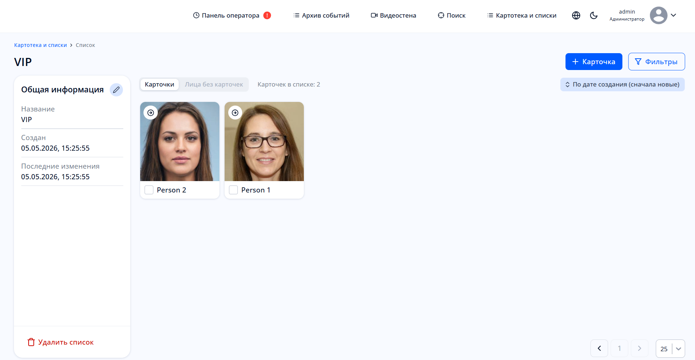Expand the admin account dropdown chevron

673,15
